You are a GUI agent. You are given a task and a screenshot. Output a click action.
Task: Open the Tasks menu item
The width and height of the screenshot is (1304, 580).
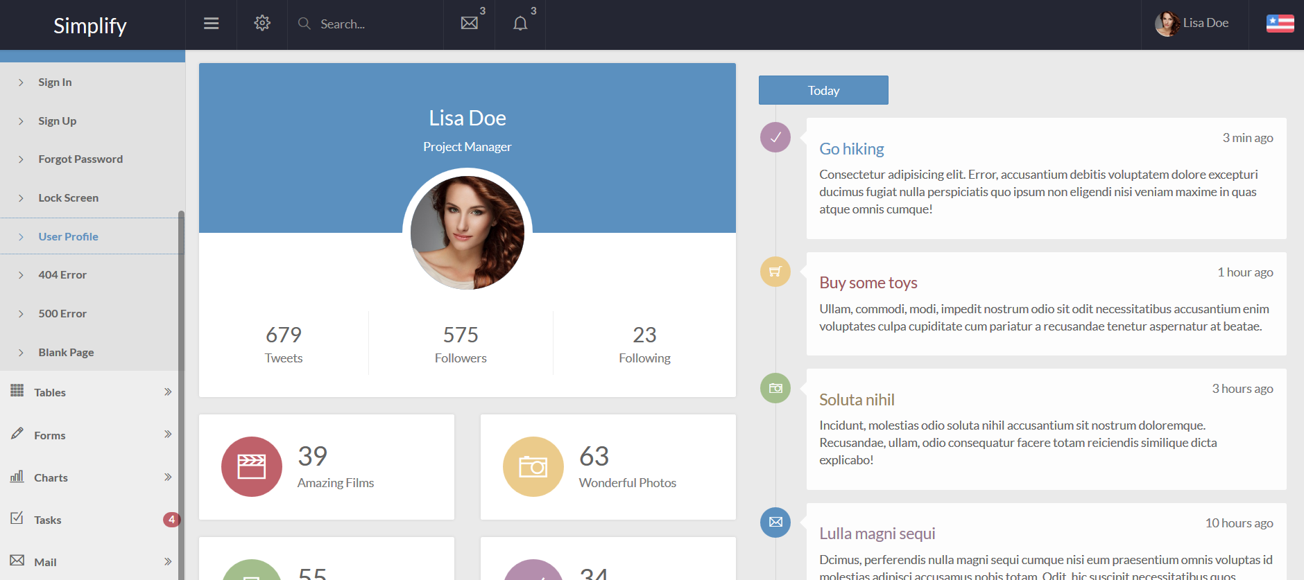tap(48, 520)
